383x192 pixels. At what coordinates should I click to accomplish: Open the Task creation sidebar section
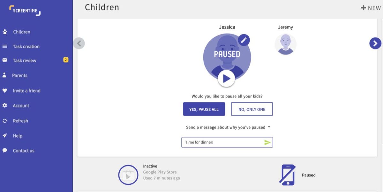[x=26, y=46]
